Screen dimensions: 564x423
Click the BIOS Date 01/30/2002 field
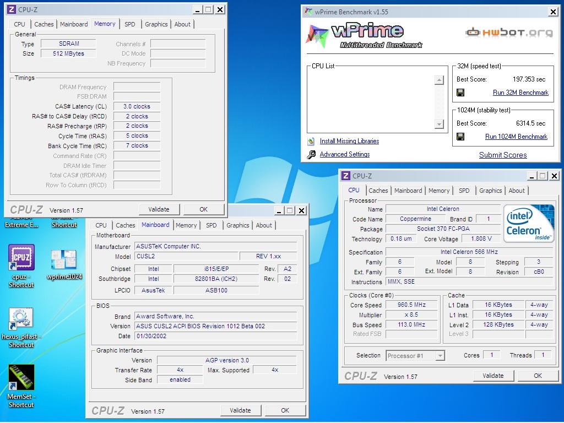(x=216, y=337)
